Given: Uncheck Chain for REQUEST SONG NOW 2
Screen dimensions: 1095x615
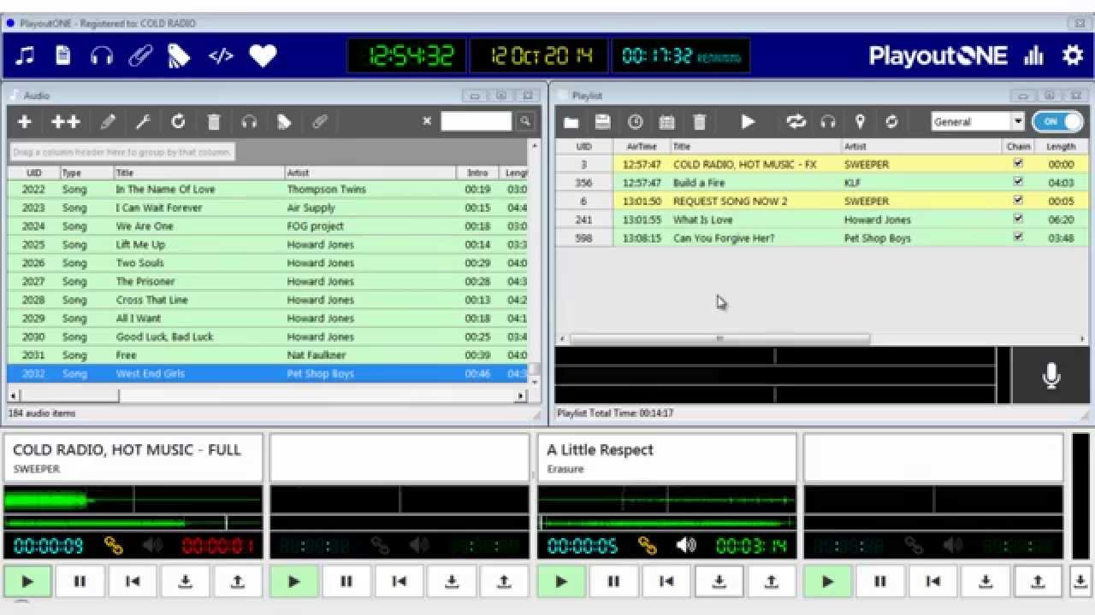Looking at the screenshot, I should (1018, 201).
